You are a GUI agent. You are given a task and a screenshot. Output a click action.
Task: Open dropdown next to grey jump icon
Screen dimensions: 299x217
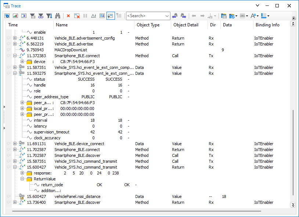[x=215, y=16]
